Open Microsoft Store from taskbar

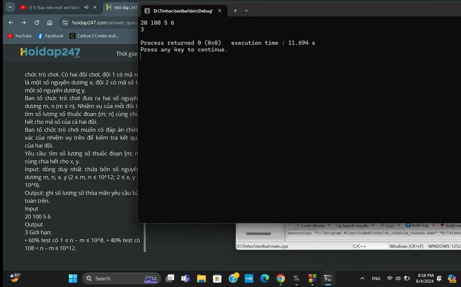tap(217, 278)
